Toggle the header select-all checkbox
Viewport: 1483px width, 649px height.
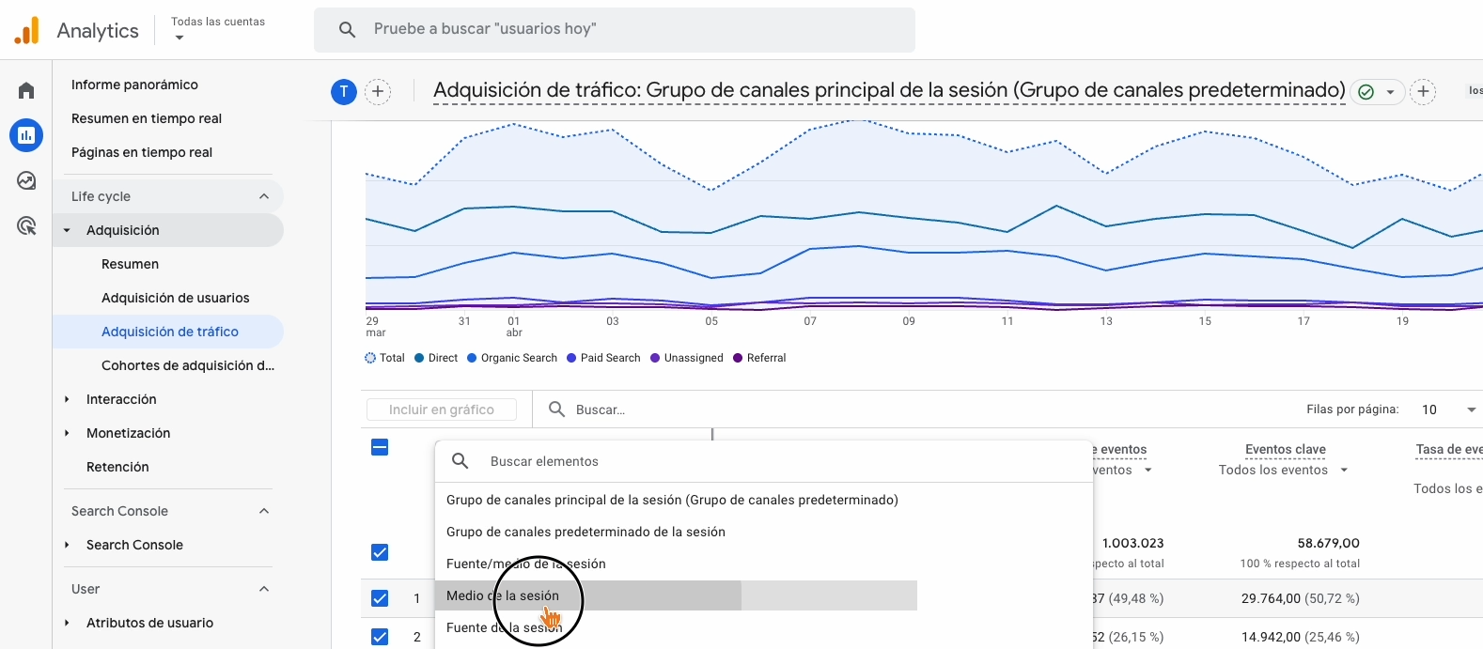click(380, 447)
